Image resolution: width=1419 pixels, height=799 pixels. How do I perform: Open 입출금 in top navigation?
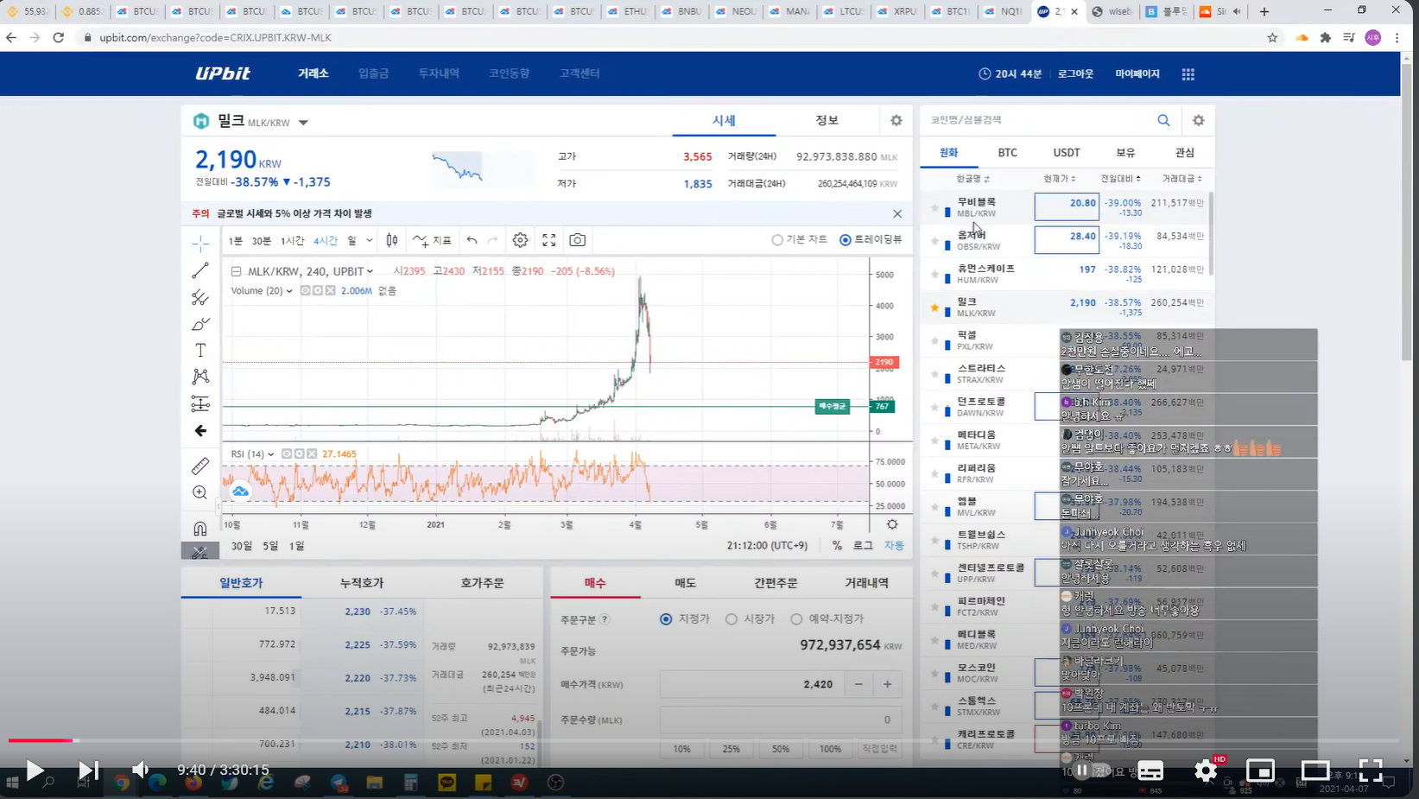click(373, 73)
